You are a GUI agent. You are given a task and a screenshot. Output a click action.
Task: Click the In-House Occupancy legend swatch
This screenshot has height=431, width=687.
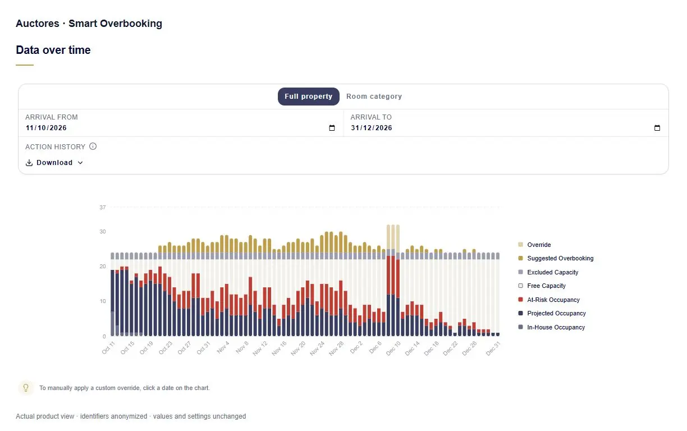520,327
